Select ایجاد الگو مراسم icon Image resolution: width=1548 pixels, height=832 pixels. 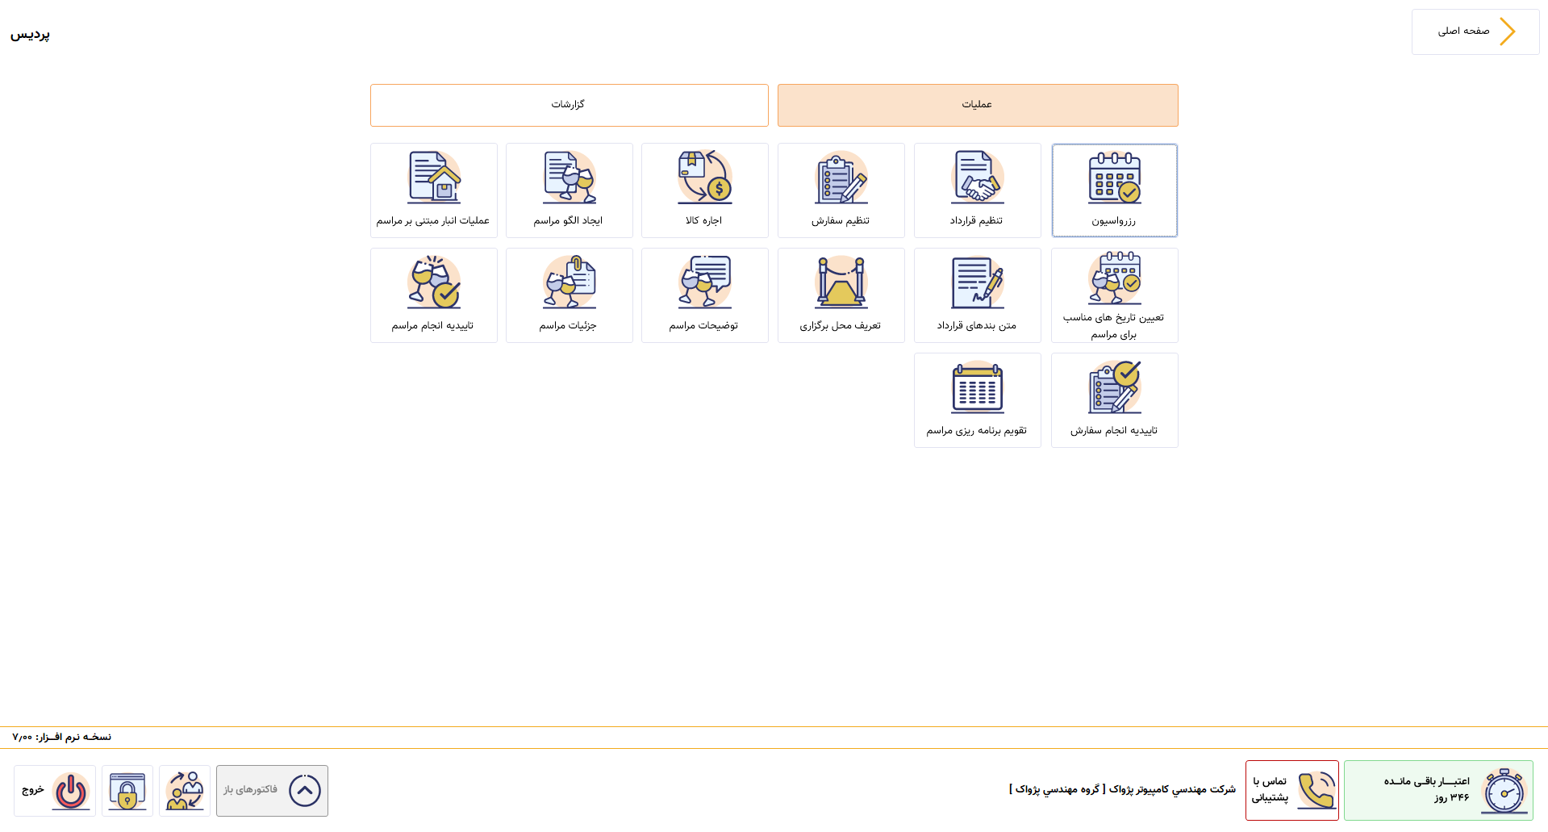pyautogui.click(x=569, y=179)
